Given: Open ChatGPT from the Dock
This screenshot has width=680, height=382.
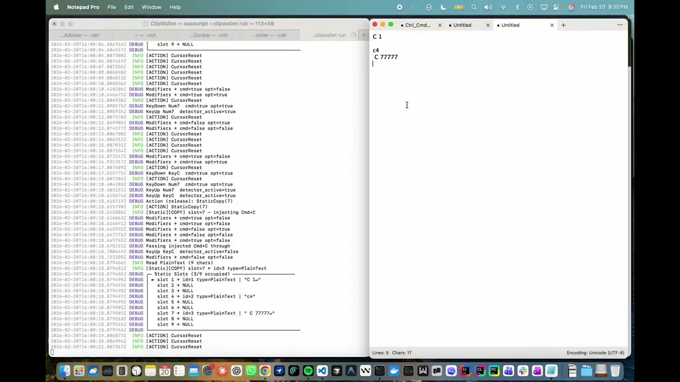Looking at the screenshot, I should point(236,371).
